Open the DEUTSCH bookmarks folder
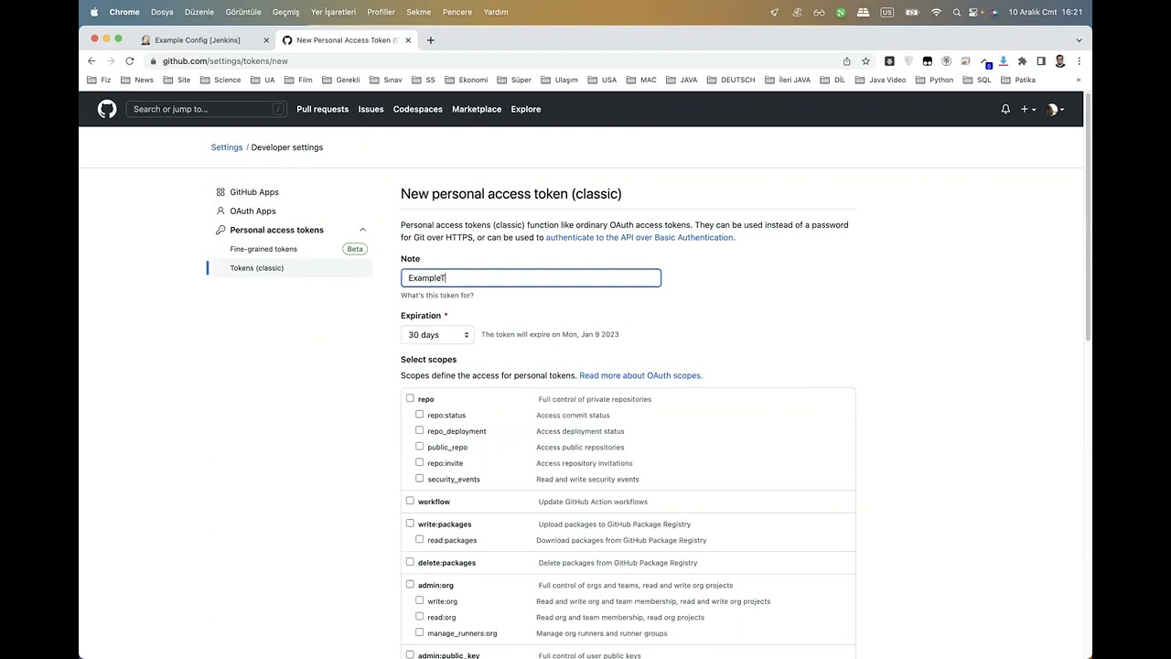The image size is (1171, 659). click(730, 80)
